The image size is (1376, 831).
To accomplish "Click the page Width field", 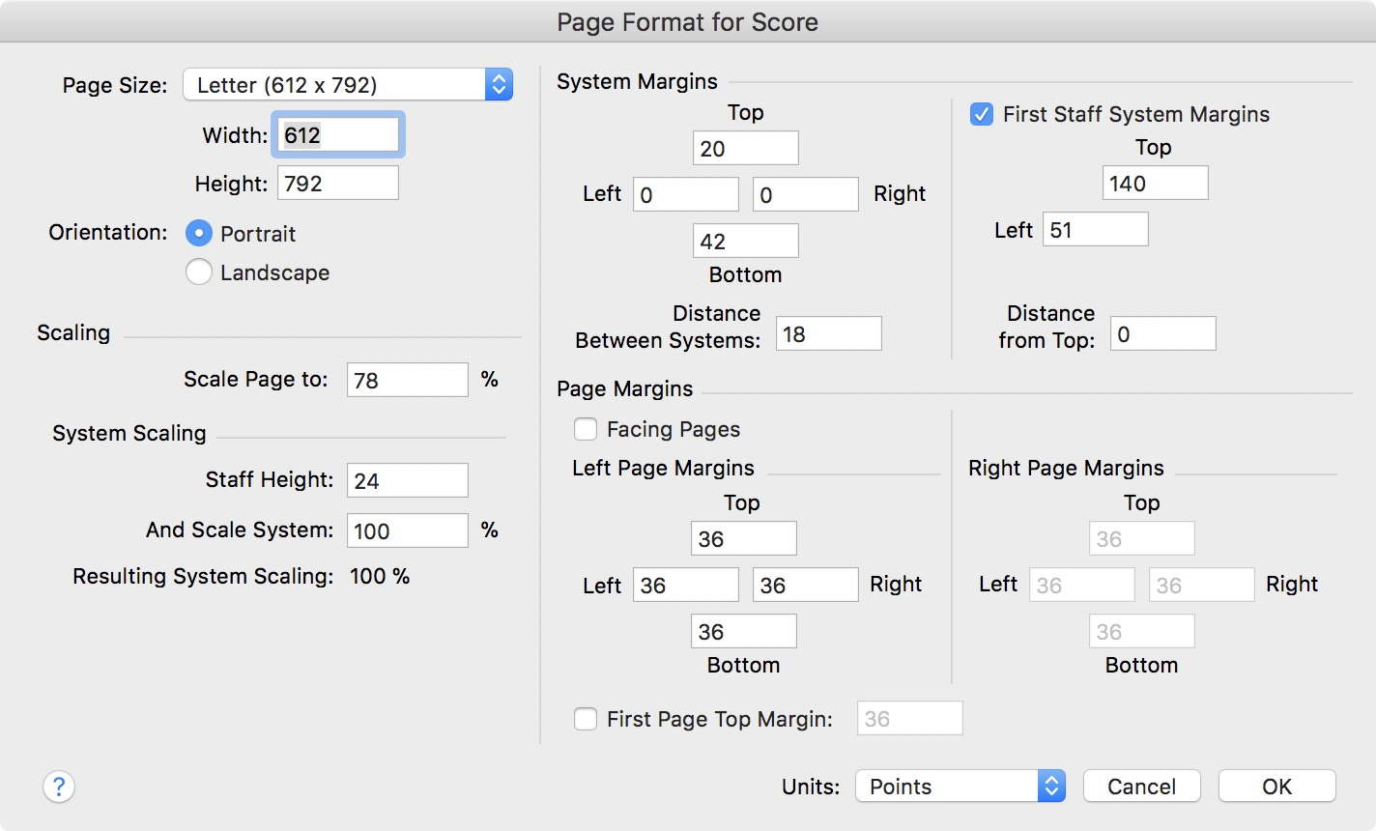I will click(338, 135).
